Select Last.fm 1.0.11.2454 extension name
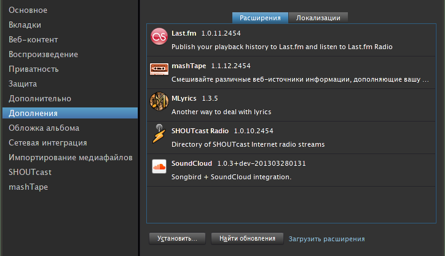 pos(206,33)
